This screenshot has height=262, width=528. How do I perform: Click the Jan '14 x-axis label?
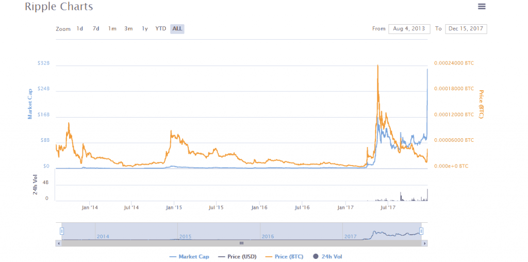coord(90,207)
